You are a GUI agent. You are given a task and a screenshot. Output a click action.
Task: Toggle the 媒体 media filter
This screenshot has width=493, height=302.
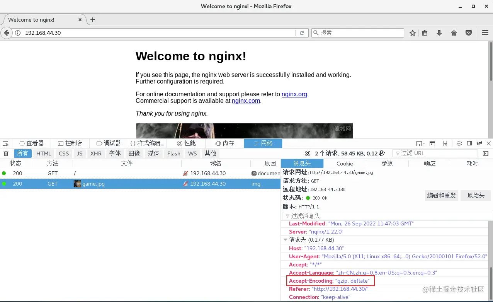pyautogui.click(x=153, y=154)
